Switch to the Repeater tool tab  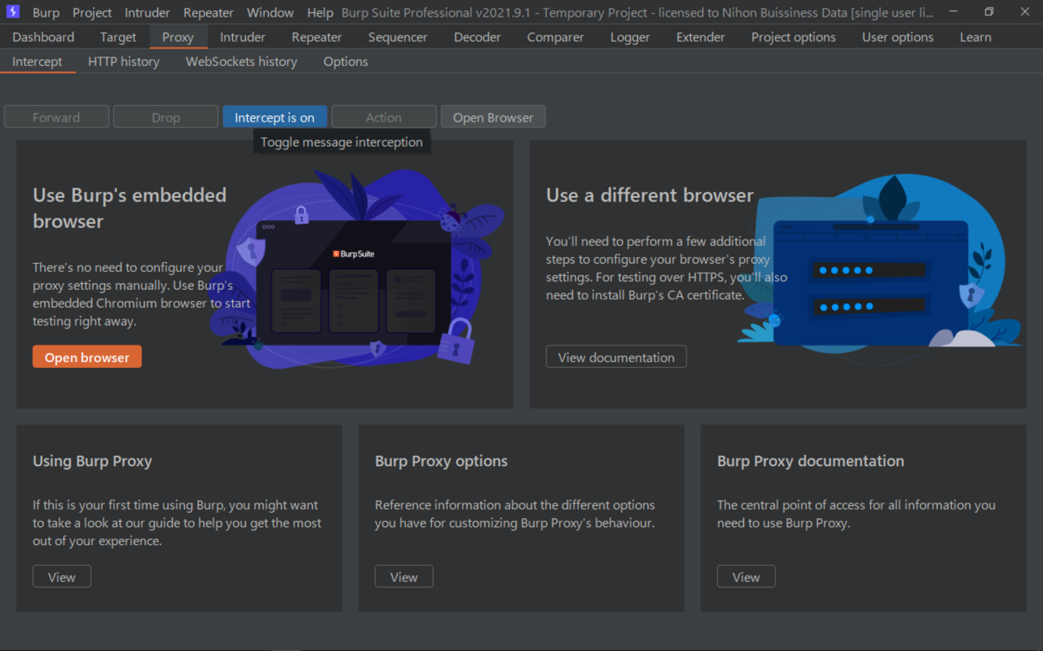[316, 37]
